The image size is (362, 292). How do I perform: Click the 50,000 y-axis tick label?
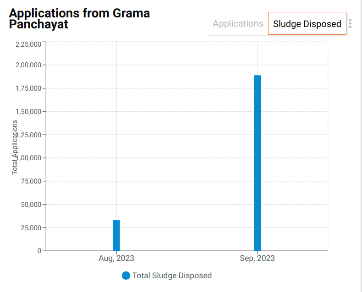[30, 205]
